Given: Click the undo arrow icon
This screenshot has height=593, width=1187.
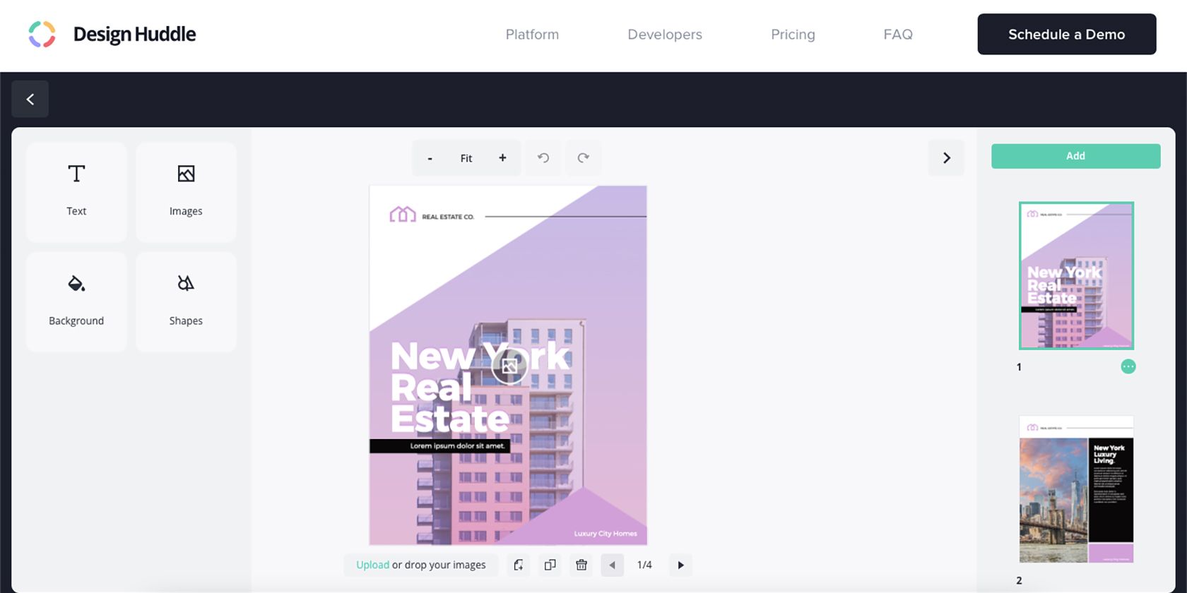Looking at the screenshot, I should (x=543, y=158).
